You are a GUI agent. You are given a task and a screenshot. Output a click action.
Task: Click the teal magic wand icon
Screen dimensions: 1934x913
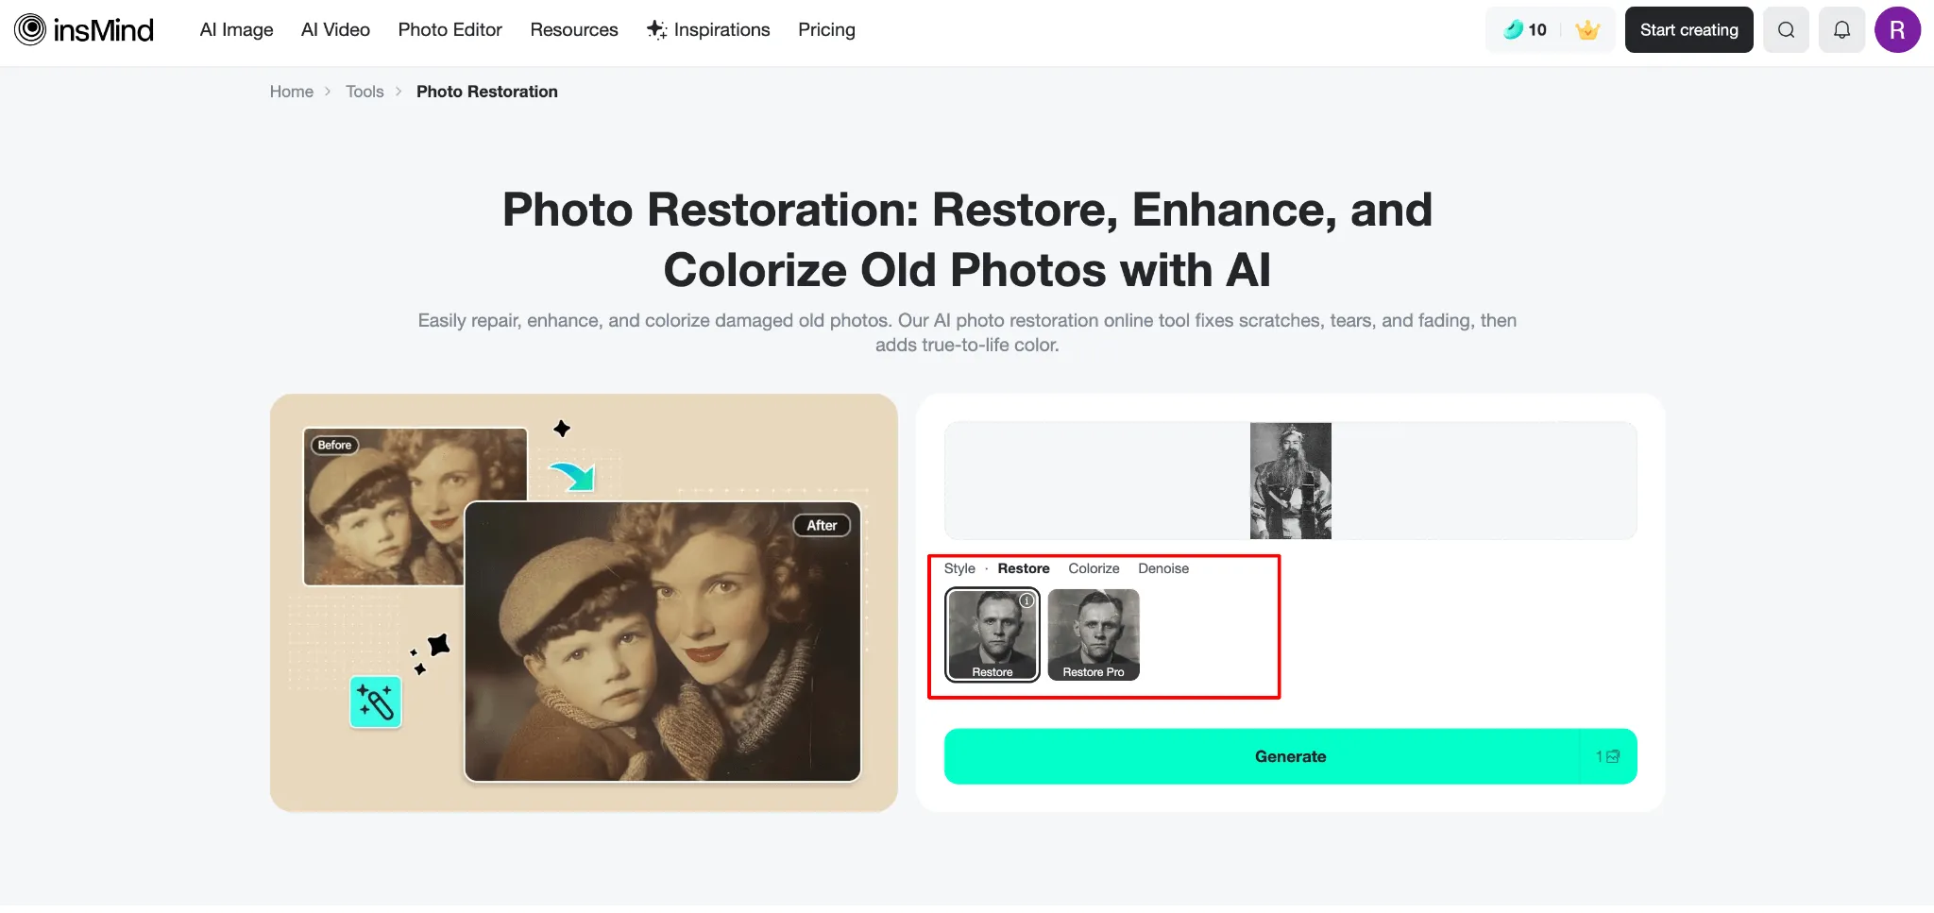coord(376,702)
